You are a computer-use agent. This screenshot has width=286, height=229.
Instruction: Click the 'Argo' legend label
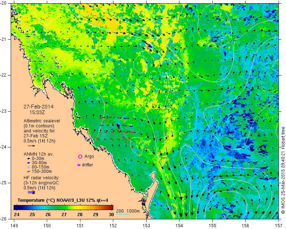coord(89,156)
